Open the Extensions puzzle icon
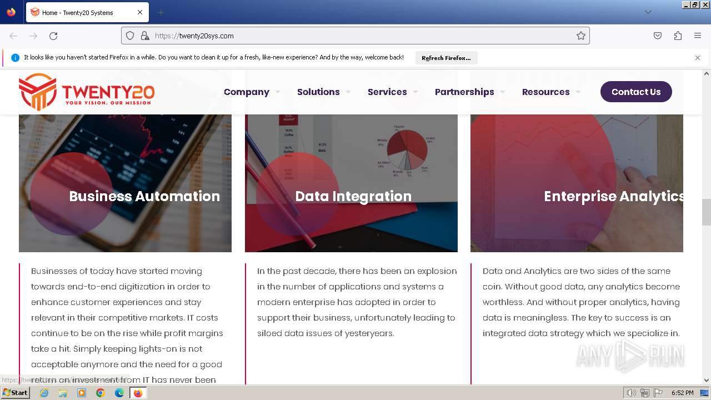 (678, 36)
